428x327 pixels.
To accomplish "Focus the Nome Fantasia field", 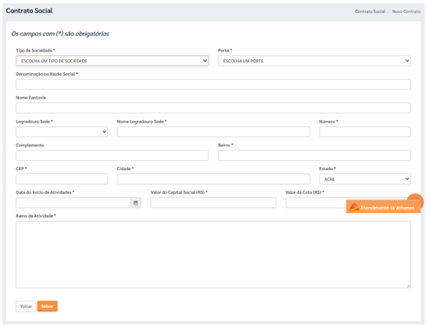I will click(x=213, y=108).
